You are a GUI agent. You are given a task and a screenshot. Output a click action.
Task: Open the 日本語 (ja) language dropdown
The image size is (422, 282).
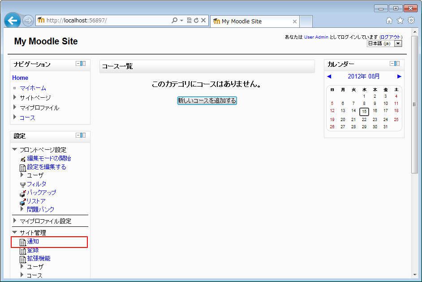[384, 43]
